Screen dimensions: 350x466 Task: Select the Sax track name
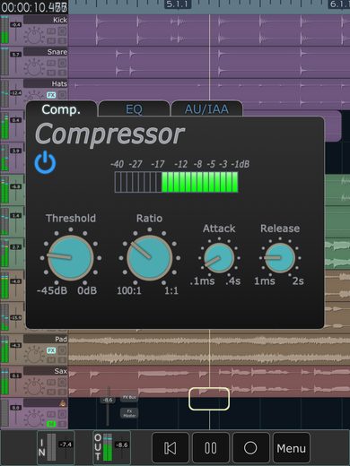(x=46, y=371)
